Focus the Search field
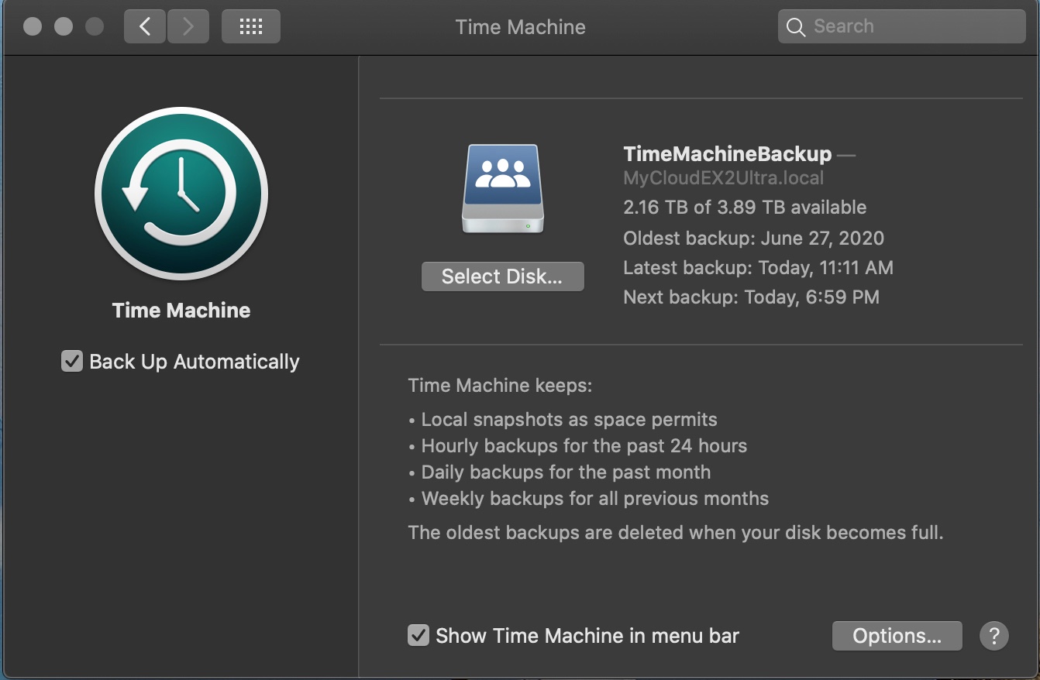 pos(902,26)
